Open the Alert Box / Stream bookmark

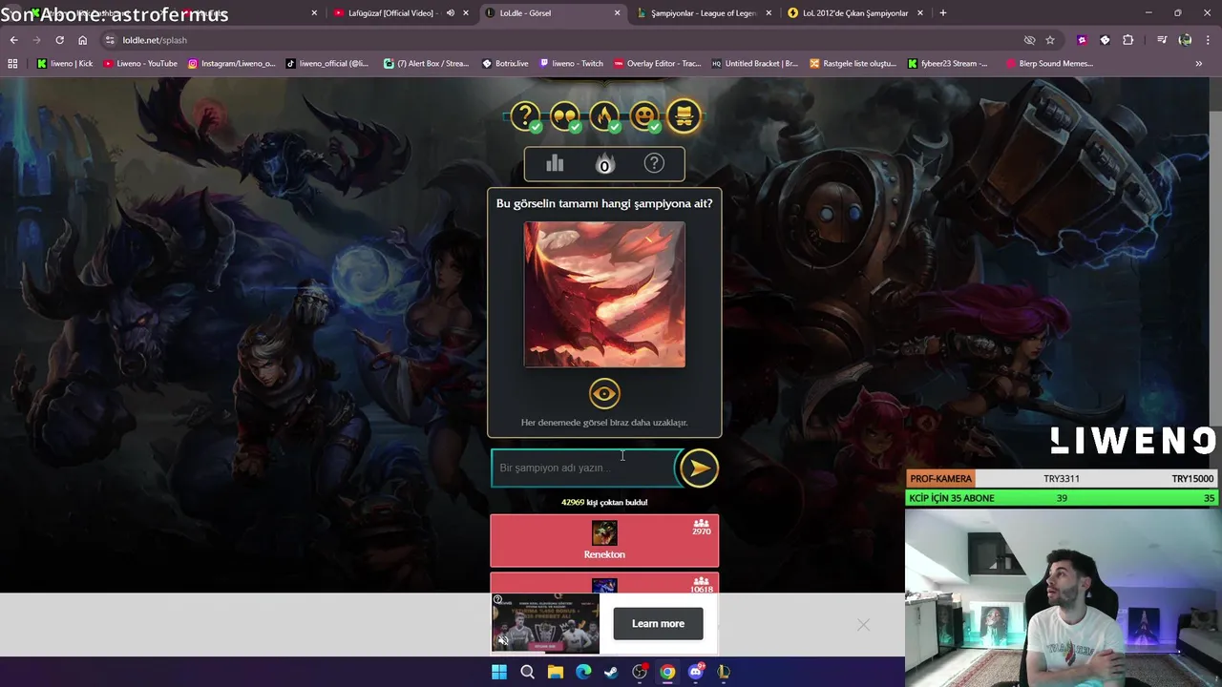(x=427, y=64)
